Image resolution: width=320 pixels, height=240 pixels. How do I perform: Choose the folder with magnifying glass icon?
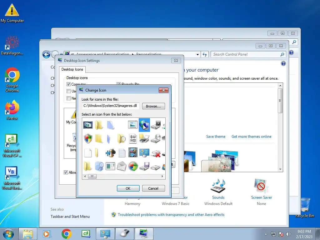pos(122,138)
